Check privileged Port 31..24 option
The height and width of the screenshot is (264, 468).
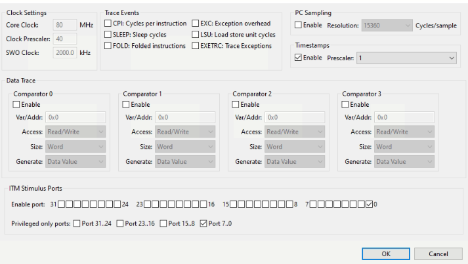click(77, 223)
